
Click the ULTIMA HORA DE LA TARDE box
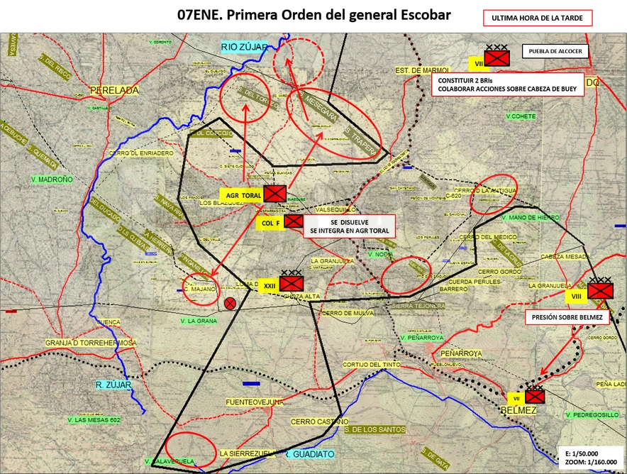[538, 18]
